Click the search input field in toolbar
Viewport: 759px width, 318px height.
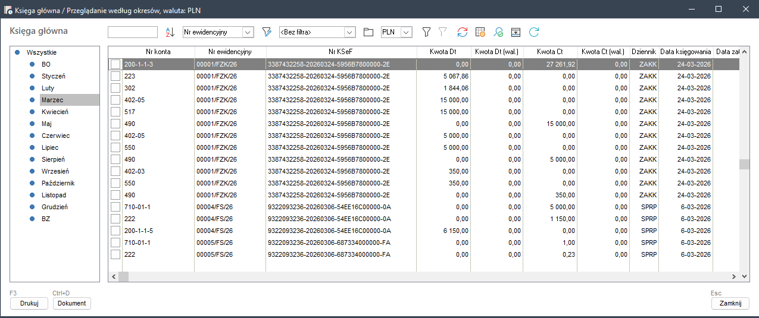133,32
